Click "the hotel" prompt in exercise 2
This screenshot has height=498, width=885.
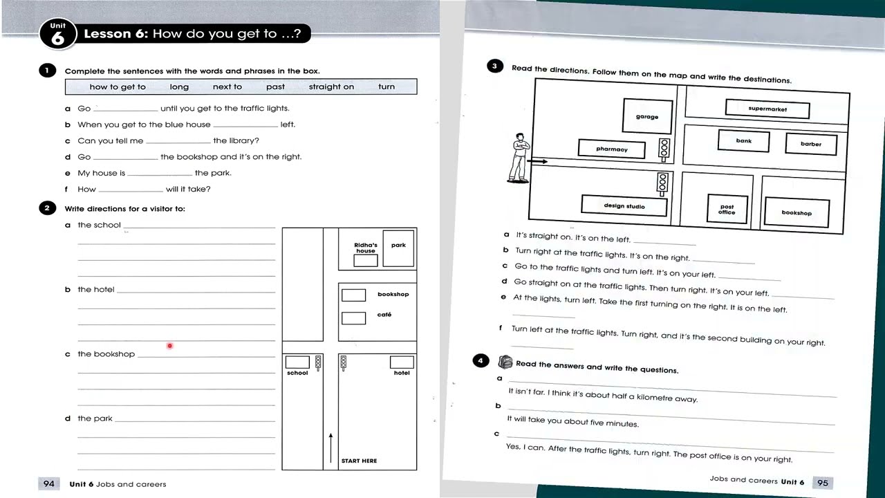point(96,290)
